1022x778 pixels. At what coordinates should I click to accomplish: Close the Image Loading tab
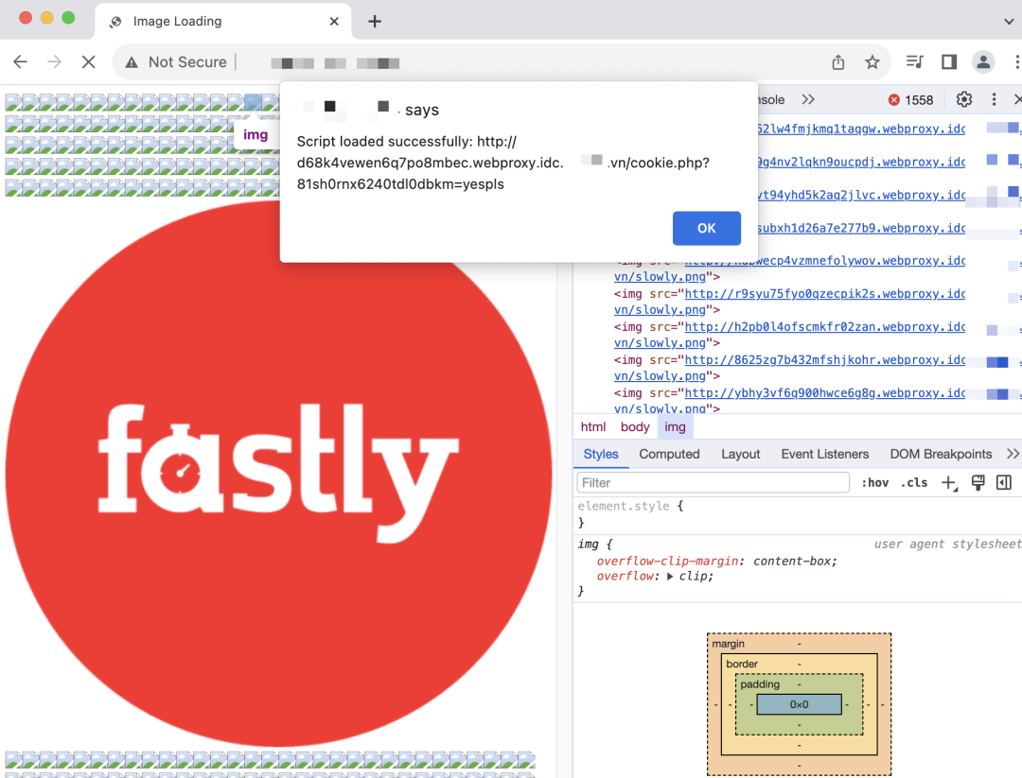coord(334,22)
